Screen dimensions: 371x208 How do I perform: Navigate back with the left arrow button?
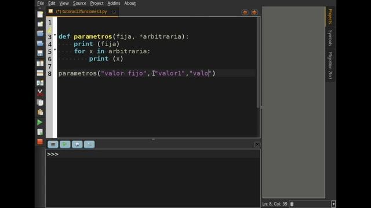point(245,12)
